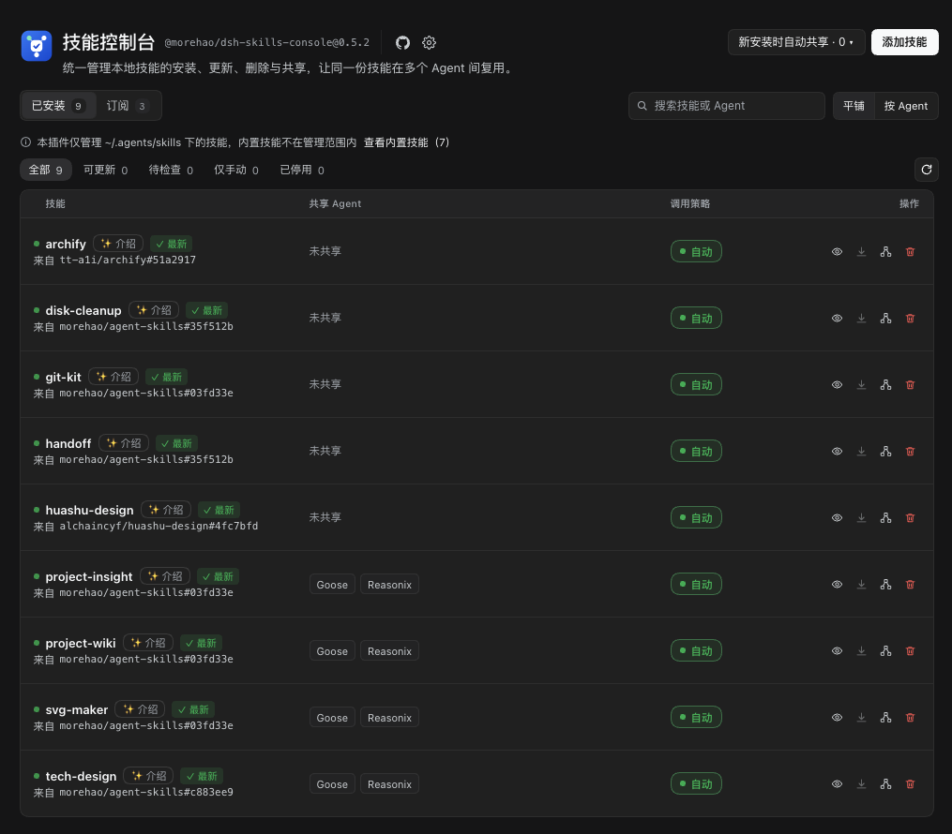
Task: Delete the project-wiki skill
Action: click(910, 651)
